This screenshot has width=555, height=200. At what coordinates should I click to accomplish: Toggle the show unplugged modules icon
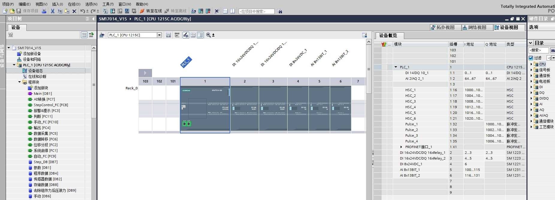(186, 35)
